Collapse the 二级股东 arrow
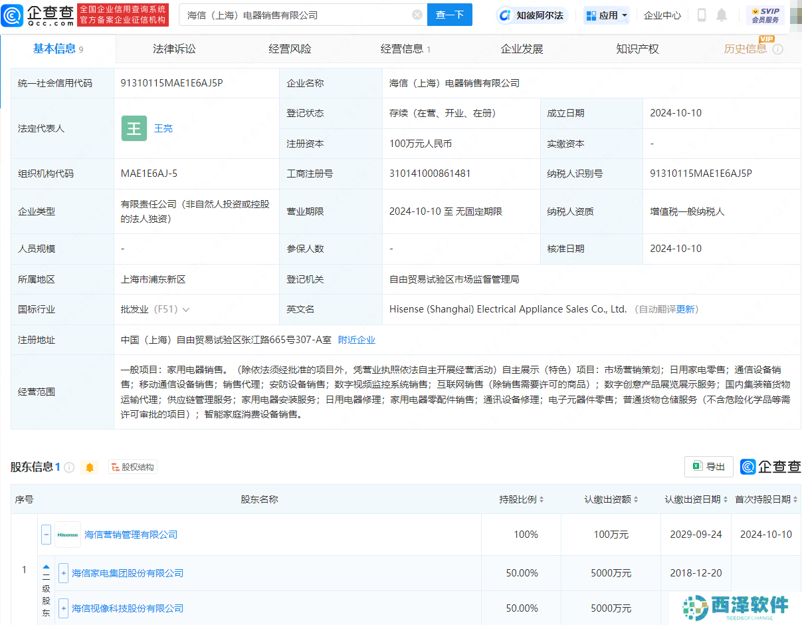 pyautogui.click(x=46, y=567)
